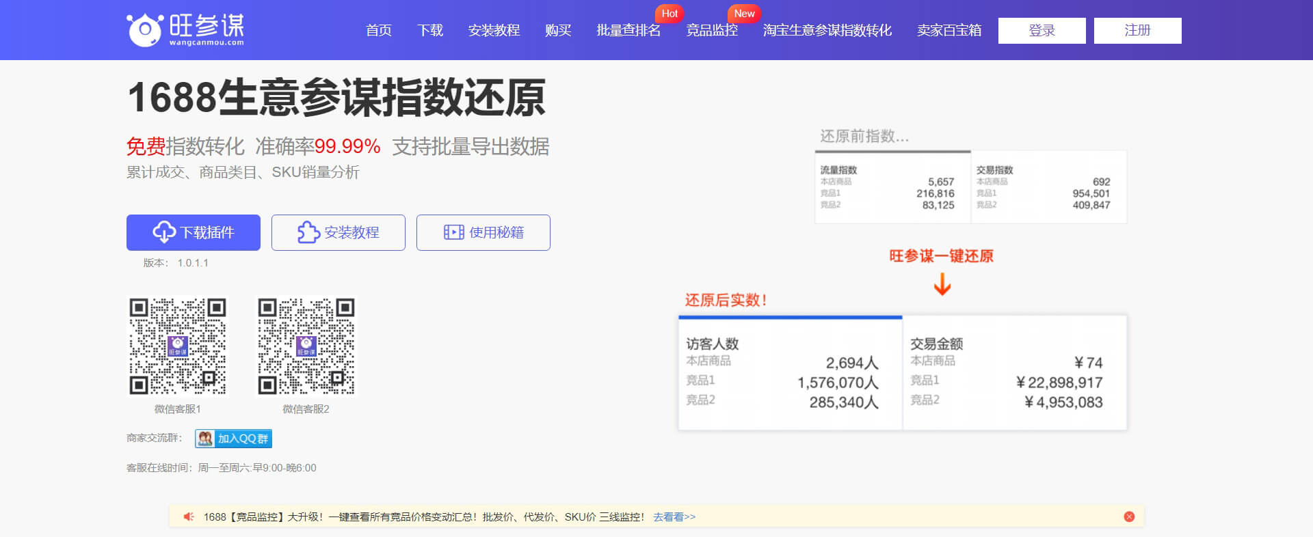Click the 1,576,070人 value
This screenshot has width=1313, height=537.
(838, 383)
